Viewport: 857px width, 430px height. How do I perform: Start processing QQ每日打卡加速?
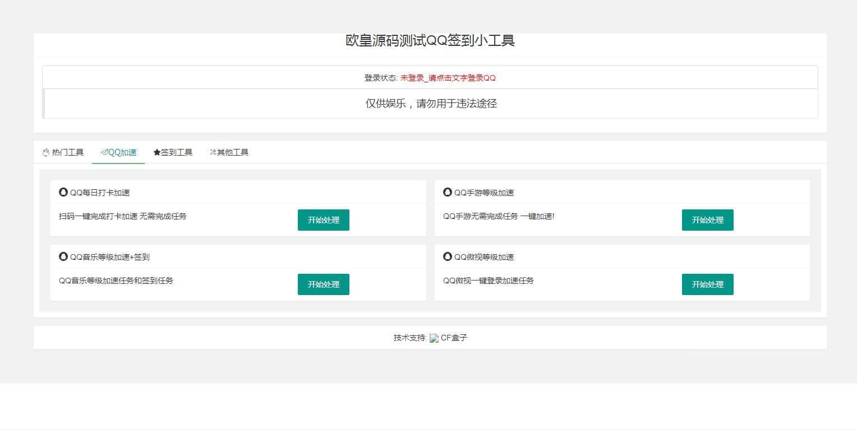pos(323,220)
